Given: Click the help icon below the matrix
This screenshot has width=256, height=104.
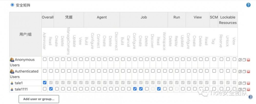Looking at the screenshot, I should tap(250, 97).
